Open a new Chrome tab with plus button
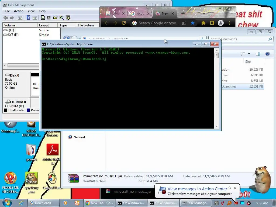This screenshot has width=276, height=207. 183,13
